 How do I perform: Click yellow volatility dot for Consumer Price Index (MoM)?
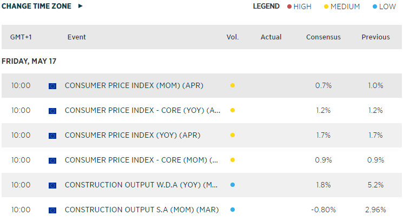(233, 85)
